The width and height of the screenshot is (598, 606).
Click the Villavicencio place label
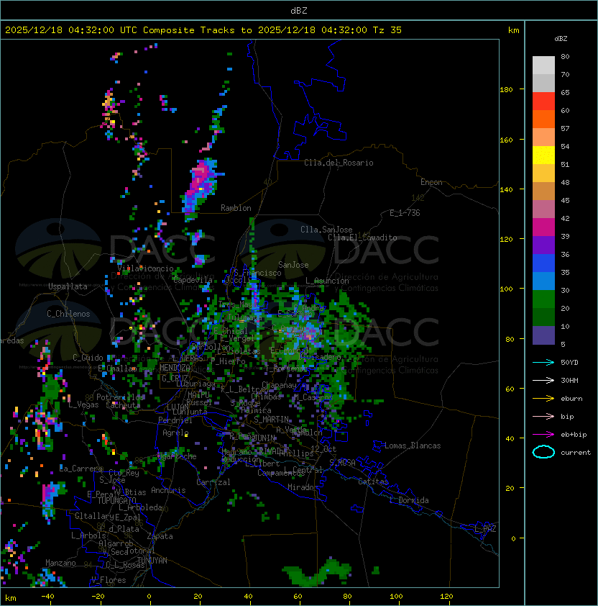(x=145, y=268)
